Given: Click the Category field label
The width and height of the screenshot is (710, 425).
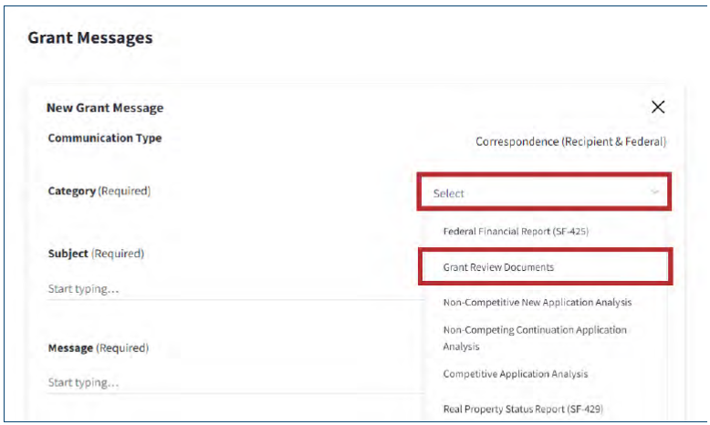Looking at the screenshot, I should [x=71, y=192].
